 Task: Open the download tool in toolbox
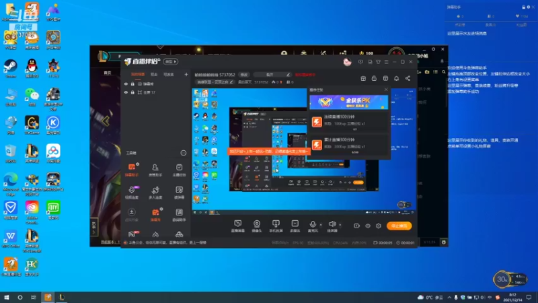tap(132, 215)
